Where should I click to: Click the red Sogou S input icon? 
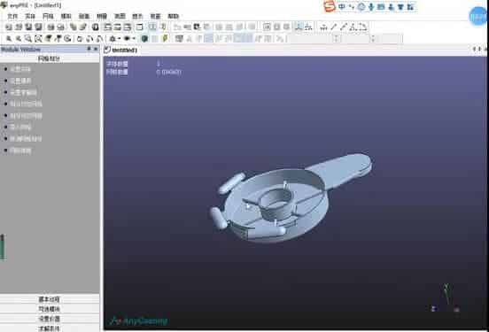330,6
